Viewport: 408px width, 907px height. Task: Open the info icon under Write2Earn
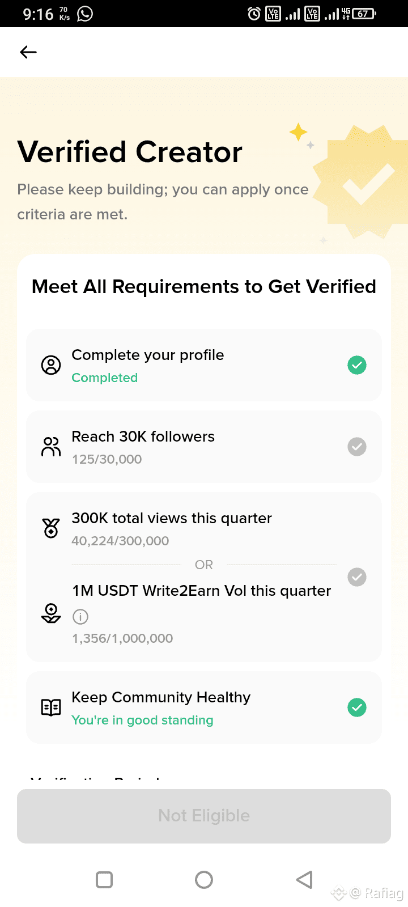point(80,616)
